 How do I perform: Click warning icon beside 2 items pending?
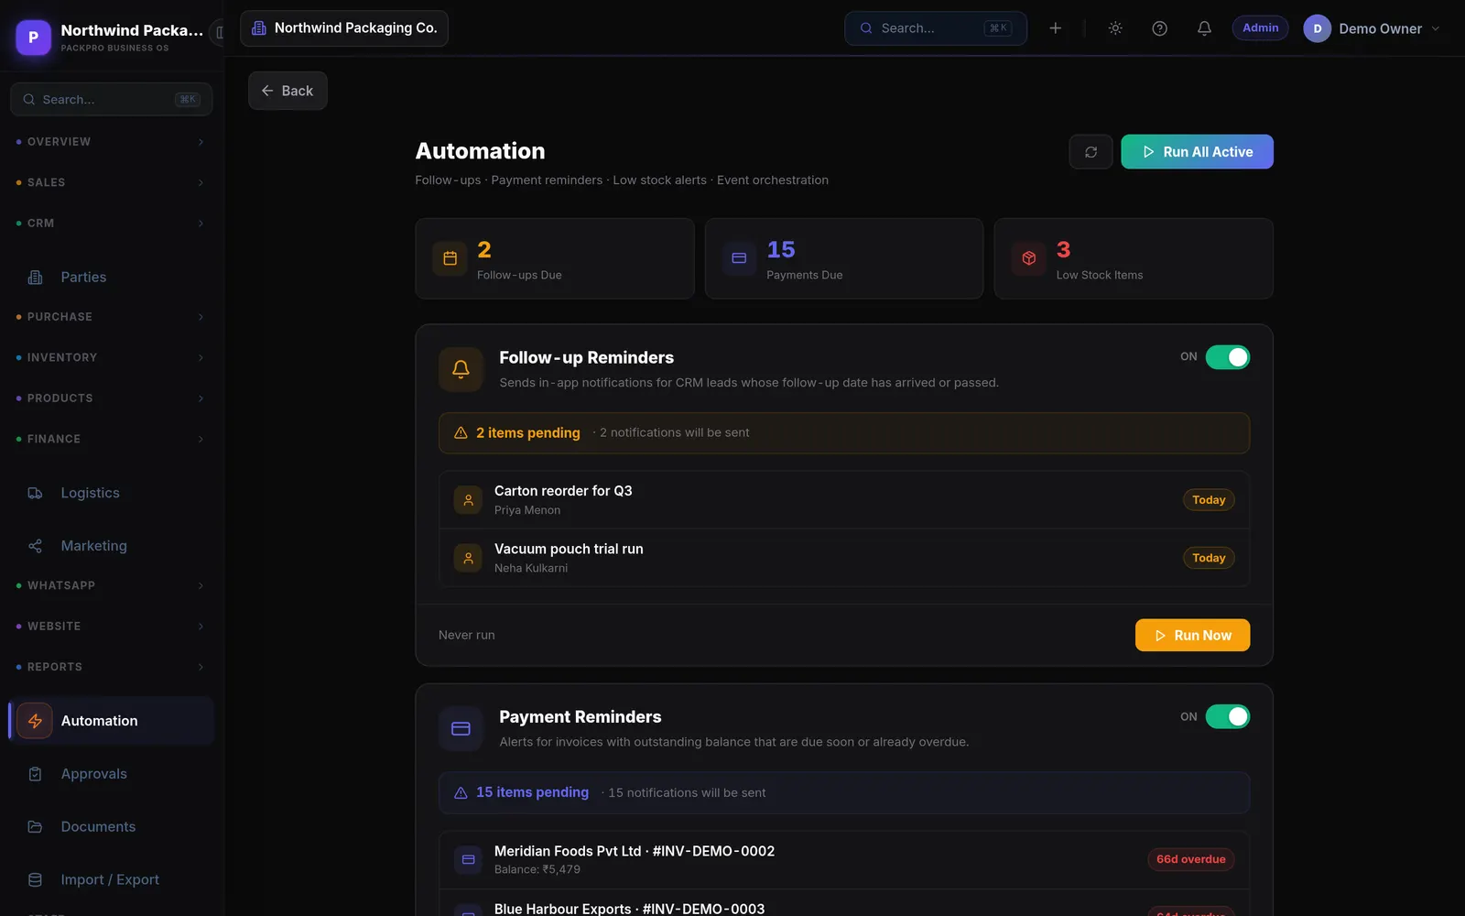point(461,433)
